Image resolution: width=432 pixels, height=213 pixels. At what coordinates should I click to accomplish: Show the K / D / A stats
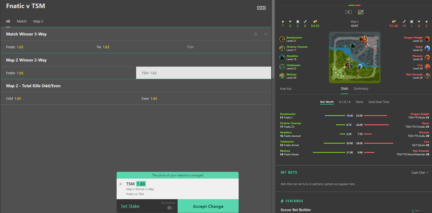345,102
